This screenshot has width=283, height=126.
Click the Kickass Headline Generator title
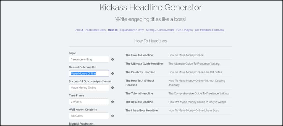151,7
